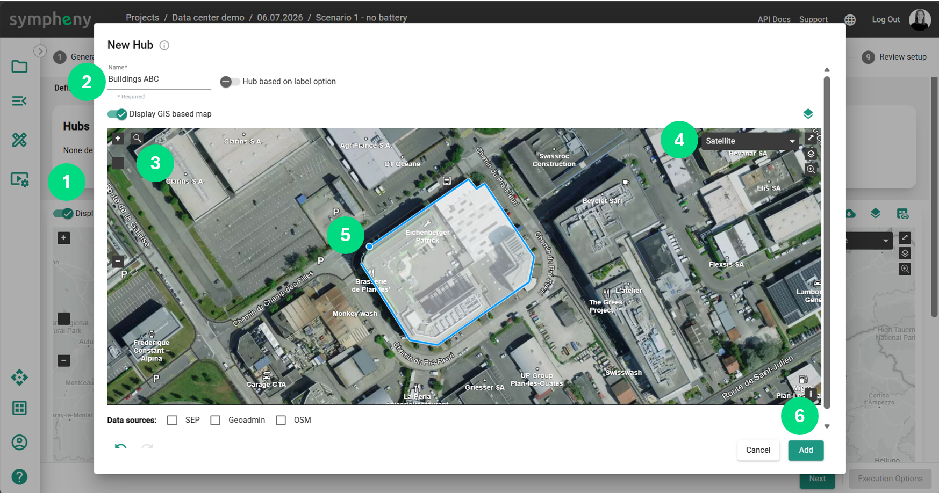
Task: Expand the sidebar with chevron arrow
Action: pyautogui.click(x=40, y=51)
